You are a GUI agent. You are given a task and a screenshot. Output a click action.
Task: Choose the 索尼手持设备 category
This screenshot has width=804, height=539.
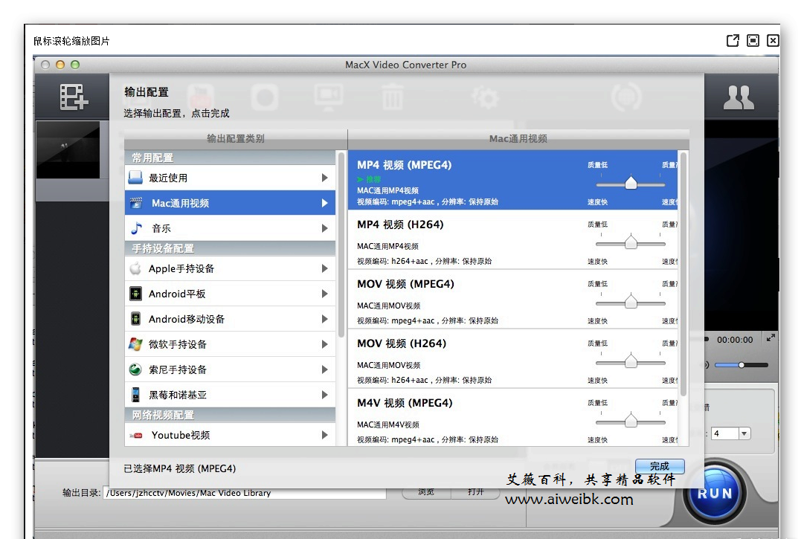tap(231, 369)
